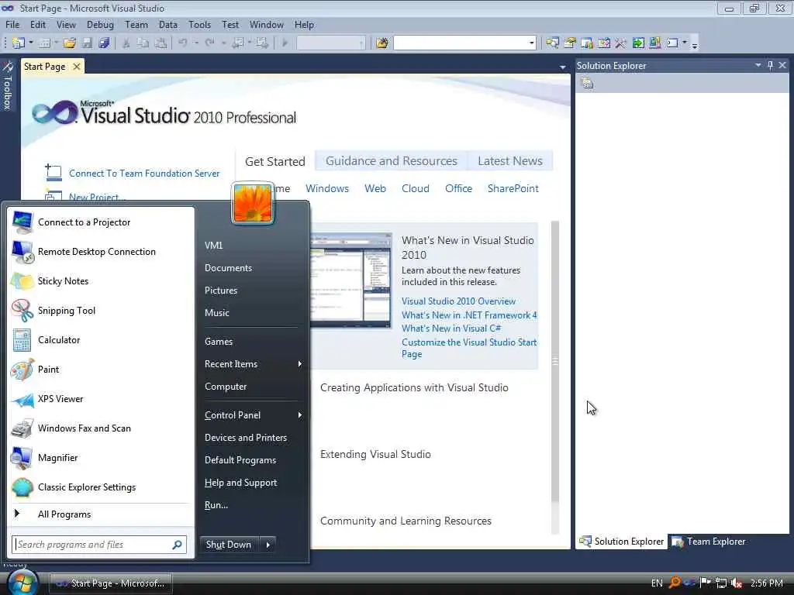Select the Get Started tab
Viewport: 794px width, 595px height.
[x=275, y=161]
